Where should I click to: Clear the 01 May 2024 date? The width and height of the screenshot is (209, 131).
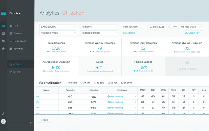click(x=200, y=27)
